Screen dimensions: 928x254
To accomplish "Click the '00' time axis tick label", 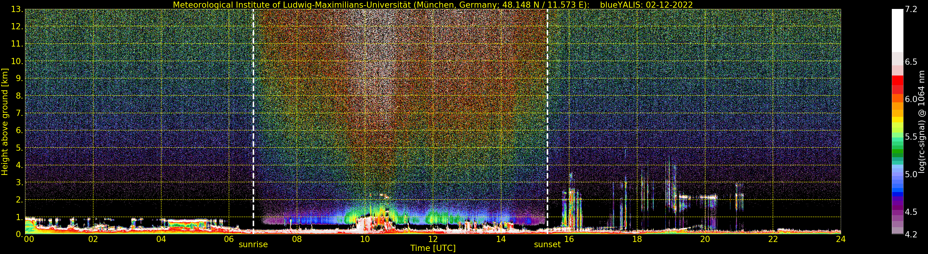I will pyautogui.click(x=29, y=239).
